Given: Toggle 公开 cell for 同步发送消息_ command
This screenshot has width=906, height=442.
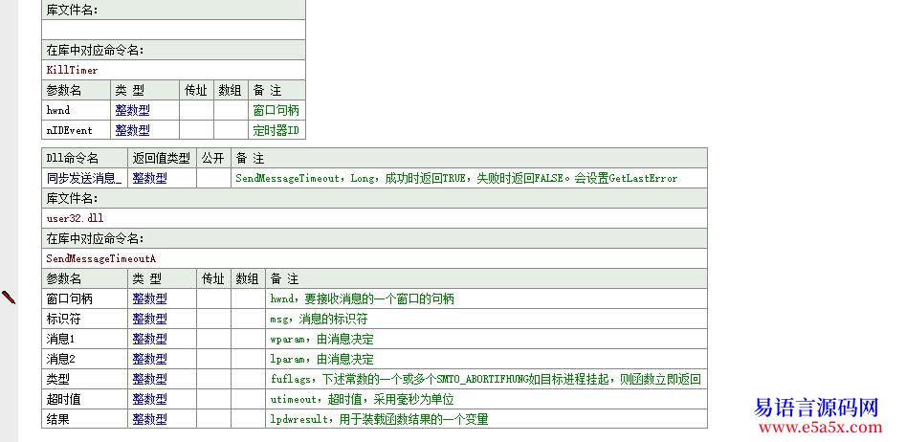Looking at the screenshot, I should (212, 178).
